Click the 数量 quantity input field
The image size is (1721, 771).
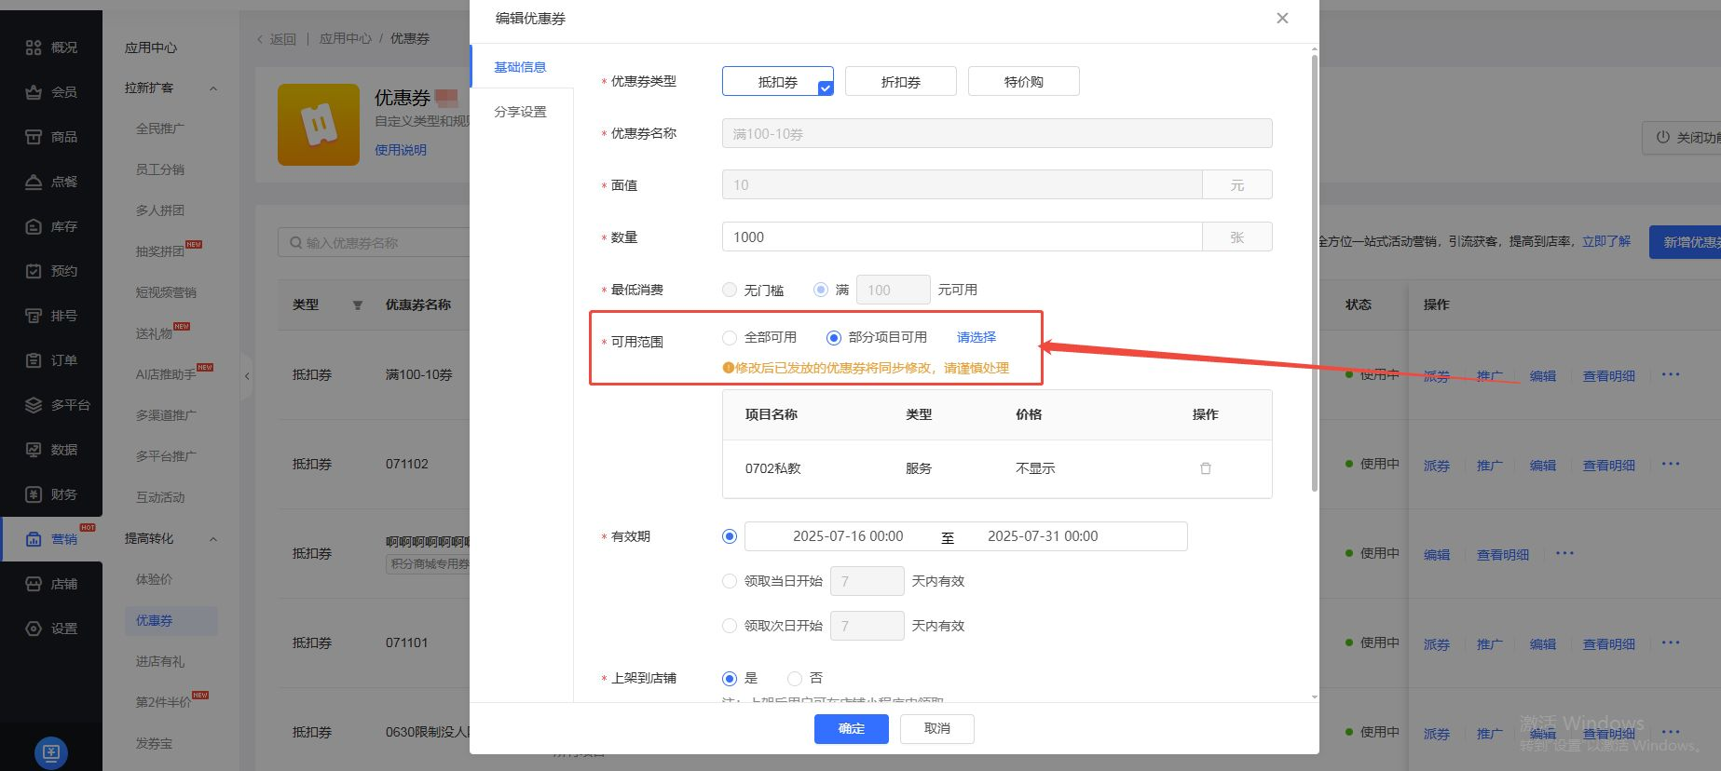tap(961, 237)
